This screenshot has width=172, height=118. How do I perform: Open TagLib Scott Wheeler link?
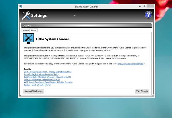click(37, 85)
